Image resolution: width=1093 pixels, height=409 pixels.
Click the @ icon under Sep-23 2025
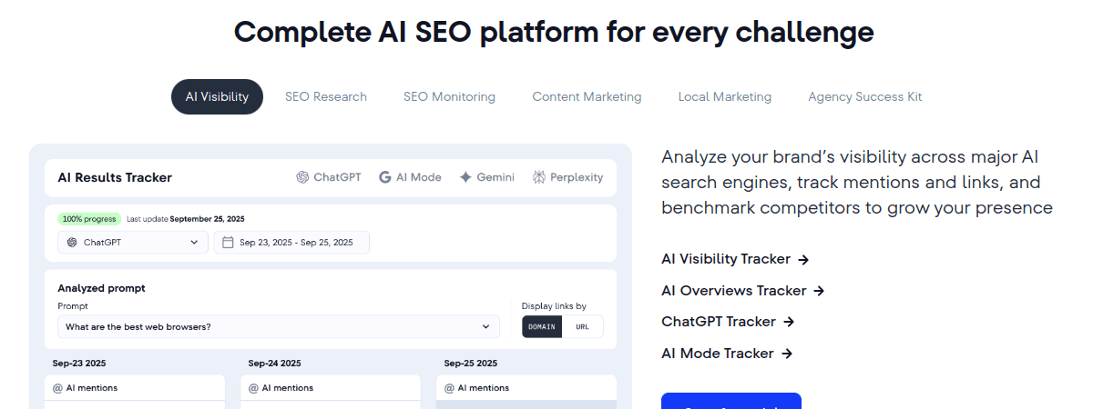[x=57, y=388]
